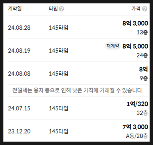The height and width of the screenshot is (145, 153).
Task: Select the 재계약 badge
Action: pos(113,46)
